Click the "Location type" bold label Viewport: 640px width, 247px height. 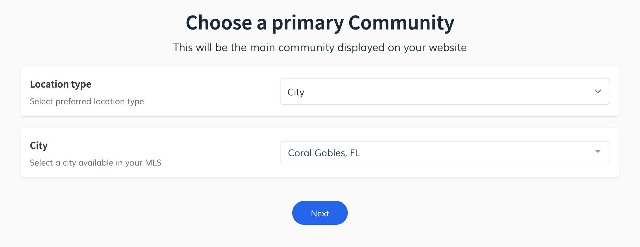tap(61, 84)
